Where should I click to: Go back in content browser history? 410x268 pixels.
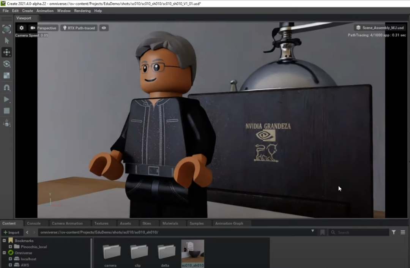(x=27, y=232)
